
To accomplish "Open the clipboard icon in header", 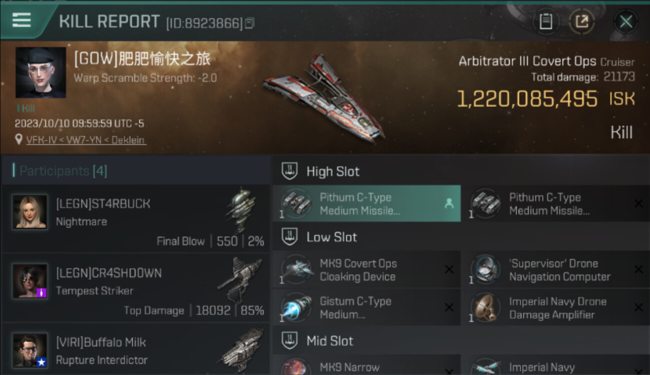I will (x=545, y=21).
